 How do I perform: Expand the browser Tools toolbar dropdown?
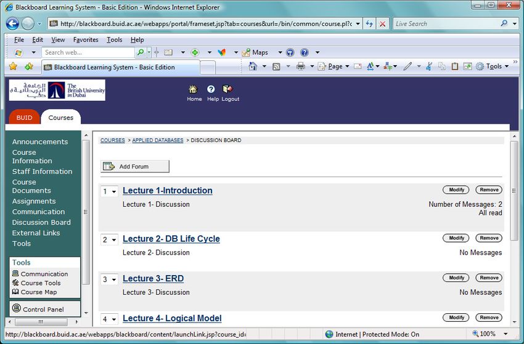coord(507,66)
